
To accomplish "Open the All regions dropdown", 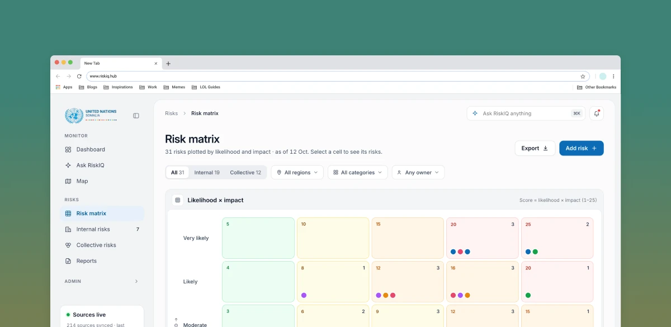I will (x=297, y=173).
